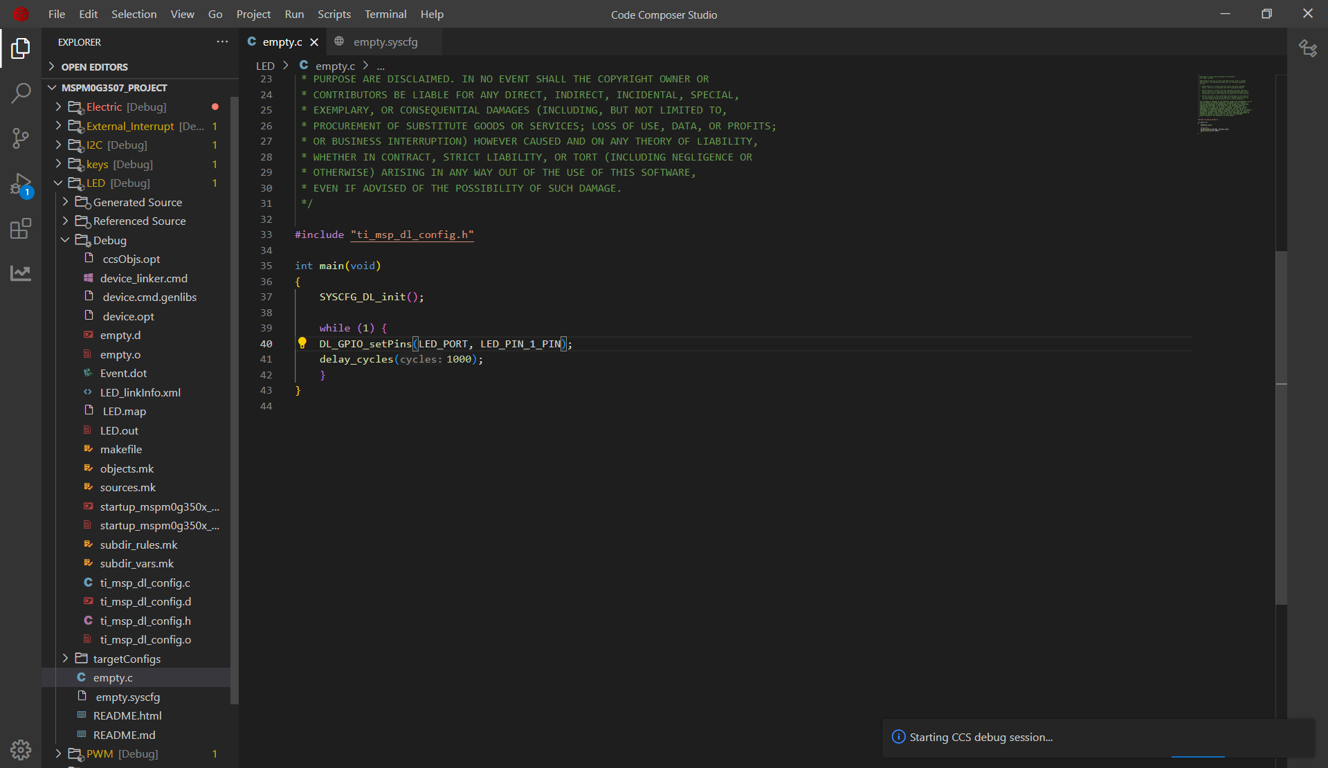Image resolution: width=1328 pixels, height=768 pixels.
Task: Open the Help menu
Action: 432,14
